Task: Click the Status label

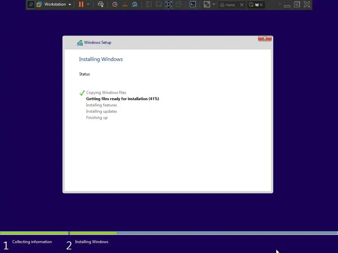Action: click(x=84, y=74)
